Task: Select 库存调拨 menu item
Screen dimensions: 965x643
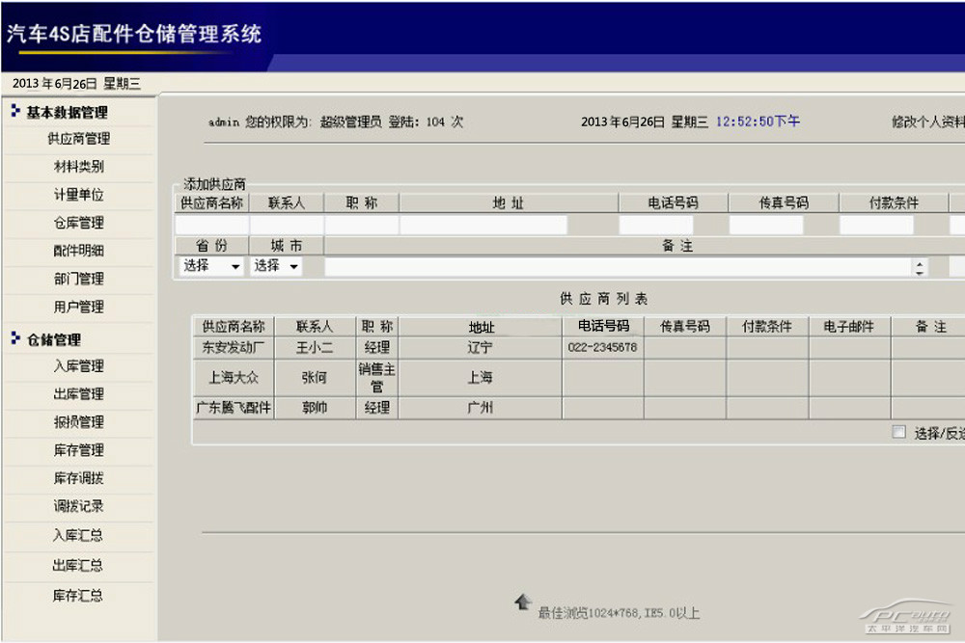Action: (78, 478)
